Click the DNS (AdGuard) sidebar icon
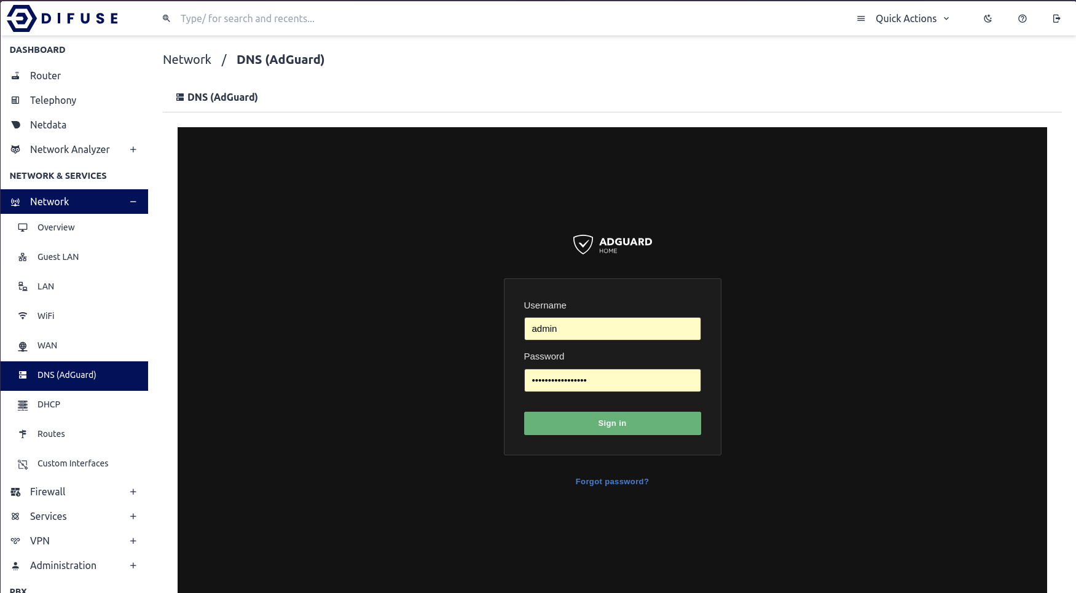 point(23,375)
